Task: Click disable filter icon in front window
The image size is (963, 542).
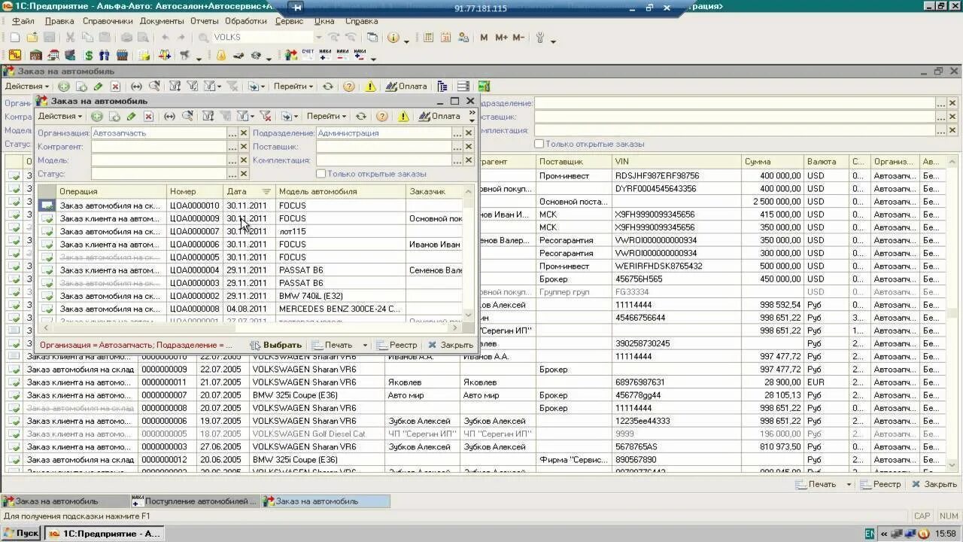Action: tap(265, 116)
